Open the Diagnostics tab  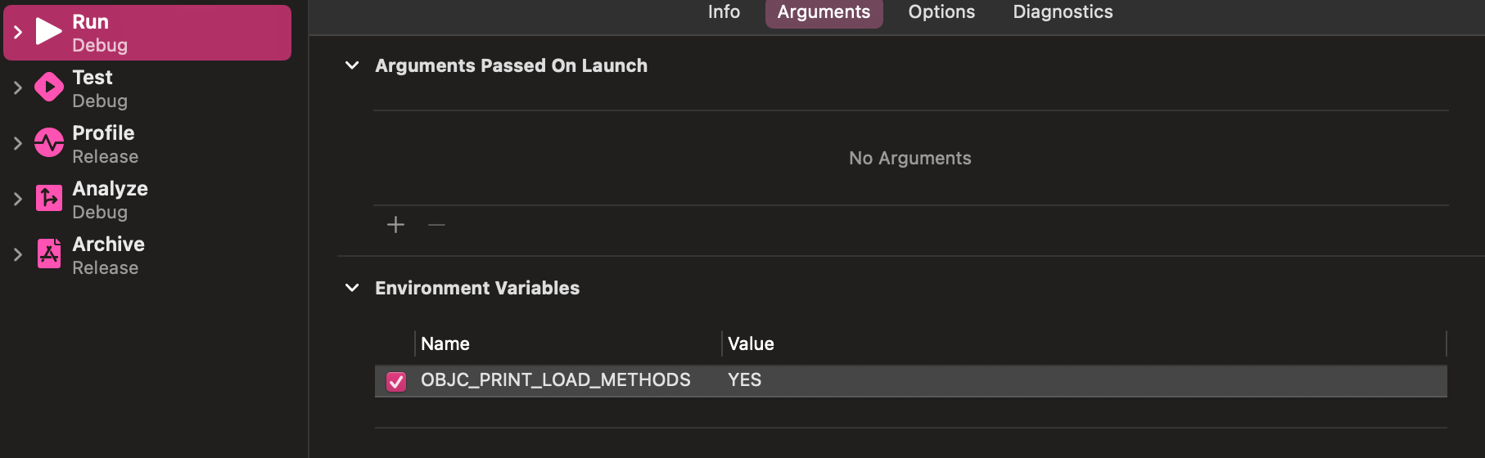tap(1063, 12)
